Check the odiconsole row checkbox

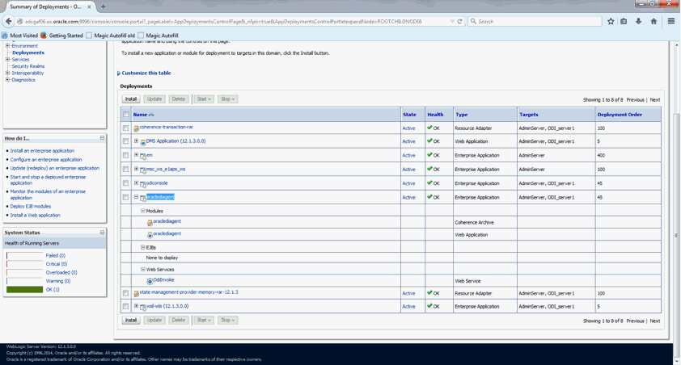coord(125,183)
